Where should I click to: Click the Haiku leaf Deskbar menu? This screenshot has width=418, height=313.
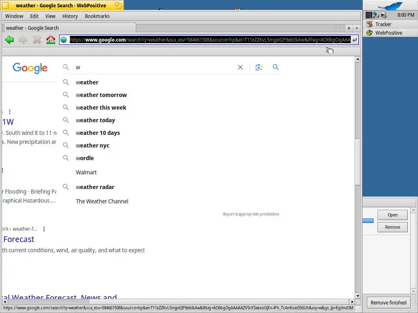pos(390,6)
